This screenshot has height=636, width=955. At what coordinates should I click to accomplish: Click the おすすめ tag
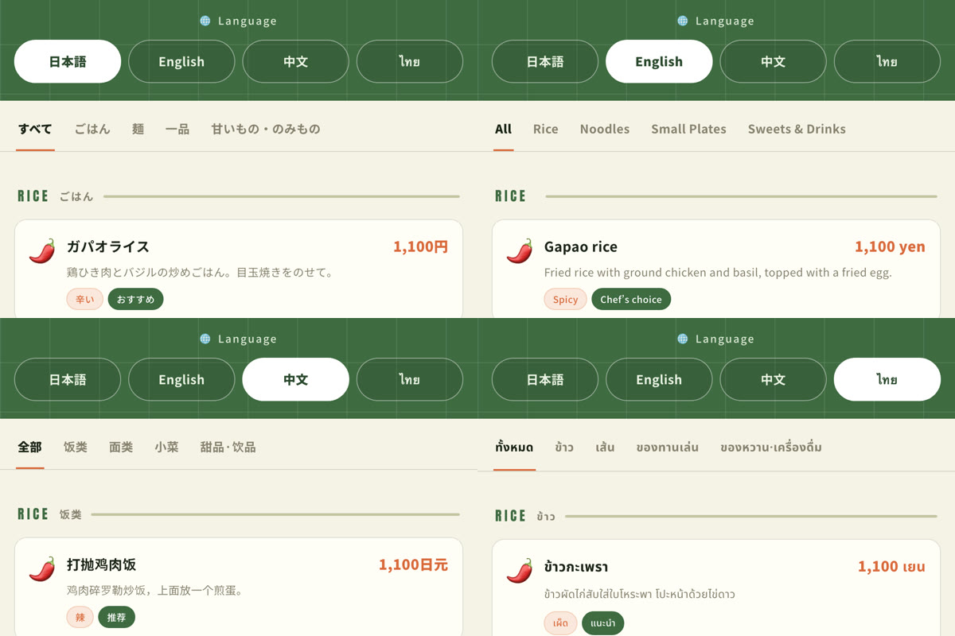[136, 299]
